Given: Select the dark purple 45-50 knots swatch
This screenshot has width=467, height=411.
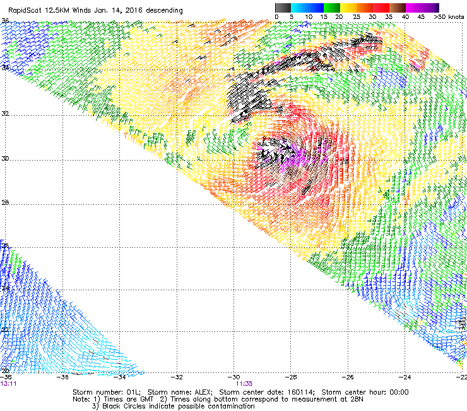Looking at the screenshot, I should click(x=430, y=8).
